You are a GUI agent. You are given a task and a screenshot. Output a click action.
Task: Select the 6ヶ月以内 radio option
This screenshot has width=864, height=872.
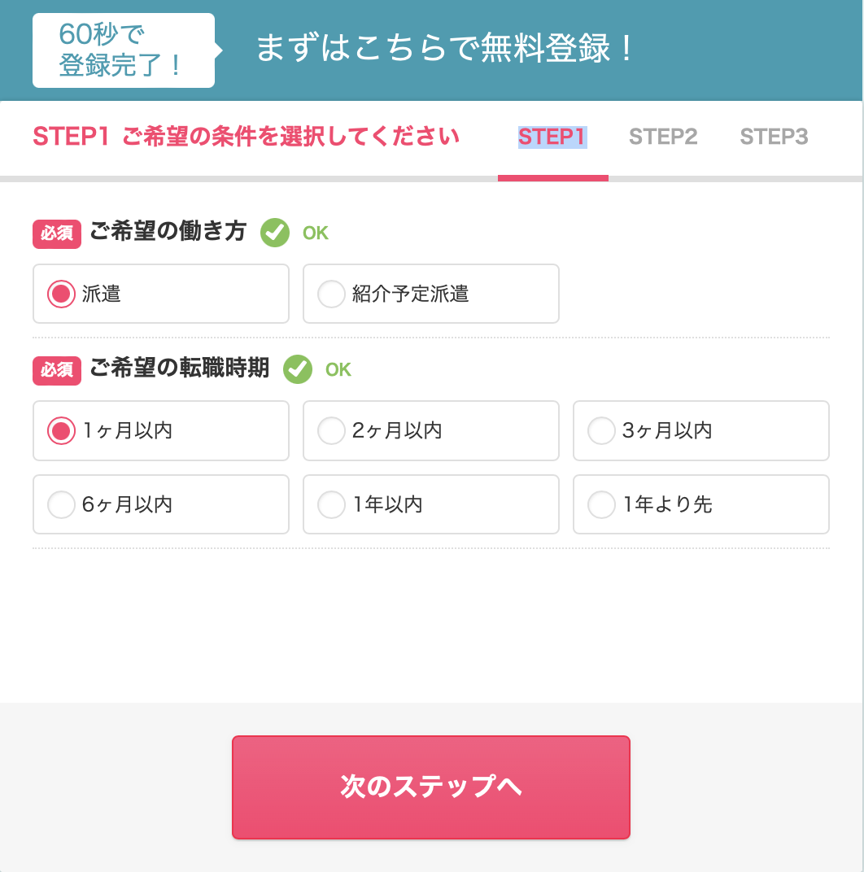point(161,504)
